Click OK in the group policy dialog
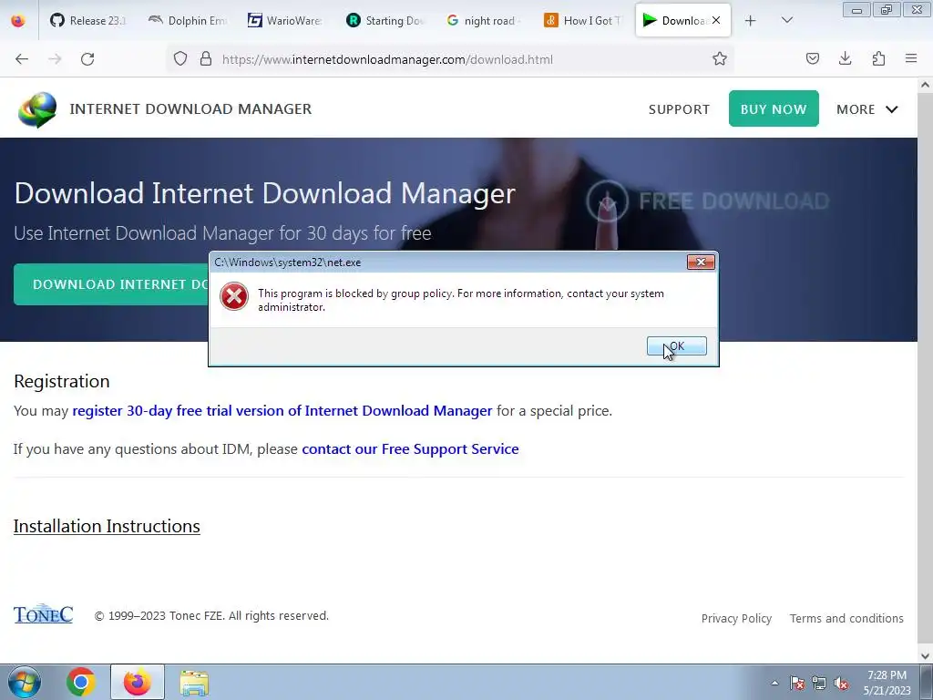This screenshot has width=933, height=700. click(677, 345)
